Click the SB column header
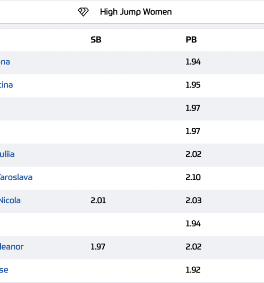Screen dimensions: 264x283 pyautogui.click(x=96, y=40)
